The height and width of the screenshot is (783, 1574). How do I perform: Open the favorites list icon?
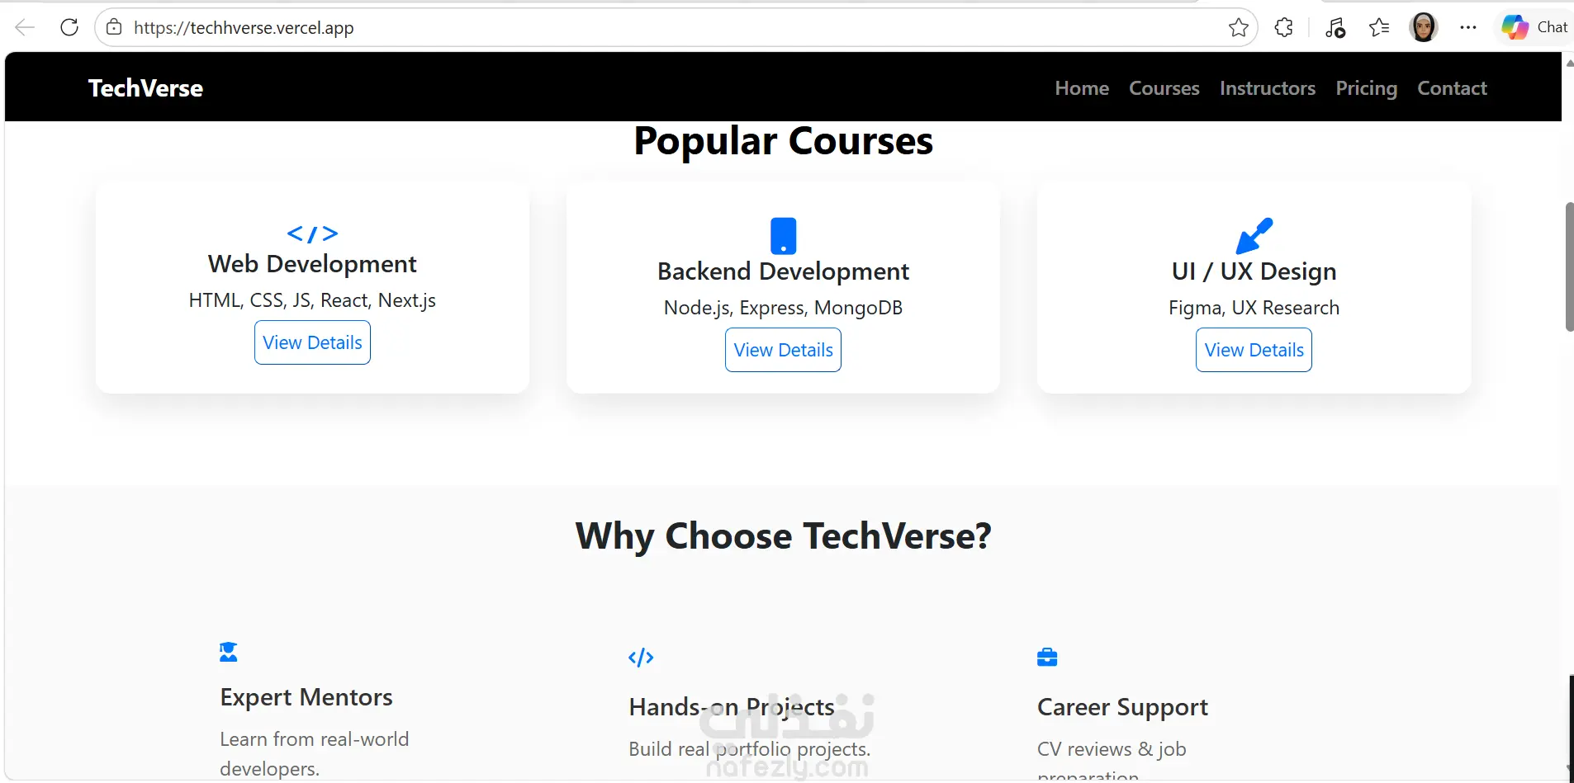[x=1378, y=27]
